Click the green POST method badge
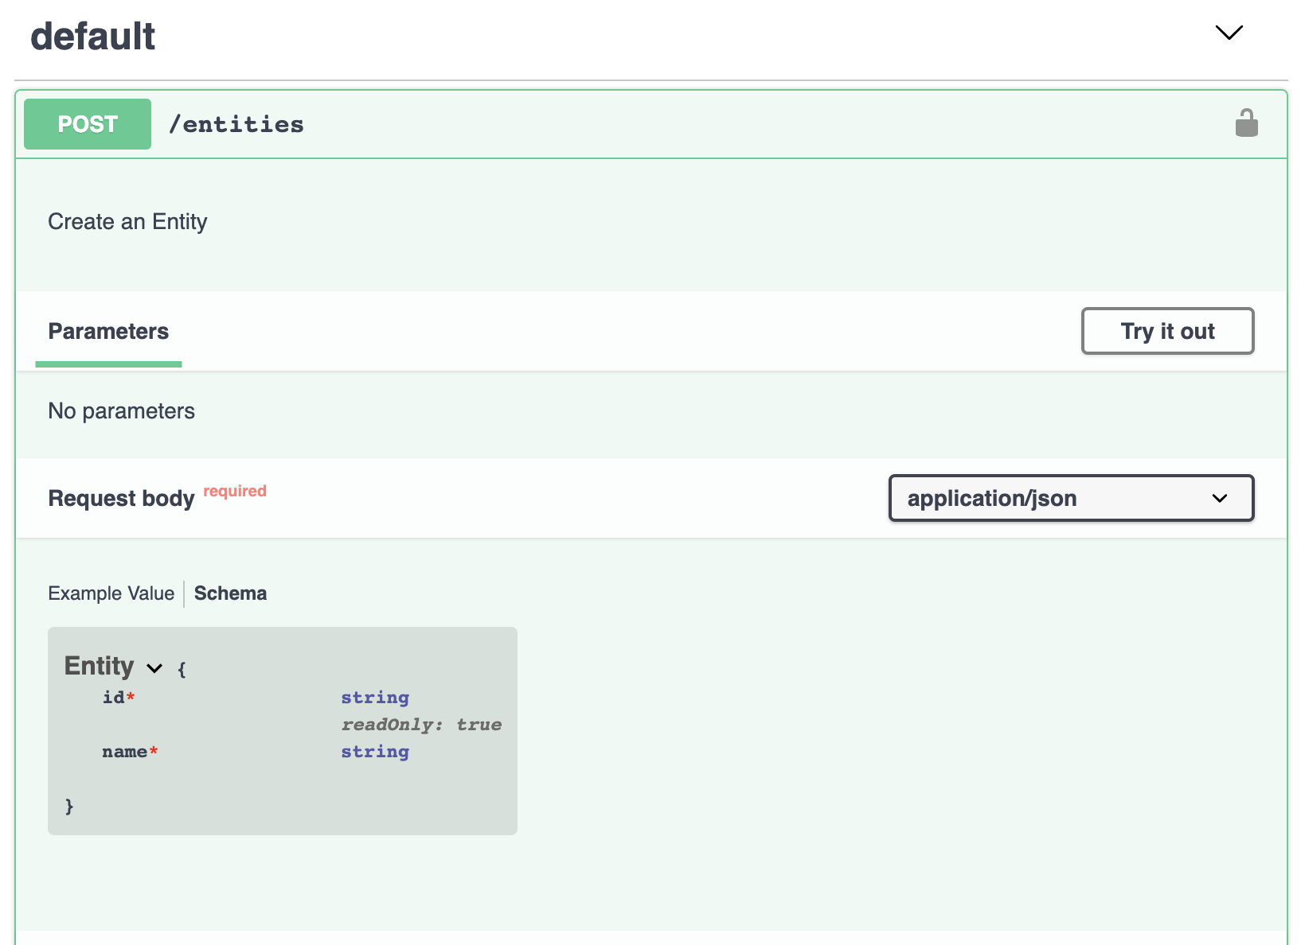The image size is (1301, 945). pyautogui.click(x=87, y=123)
